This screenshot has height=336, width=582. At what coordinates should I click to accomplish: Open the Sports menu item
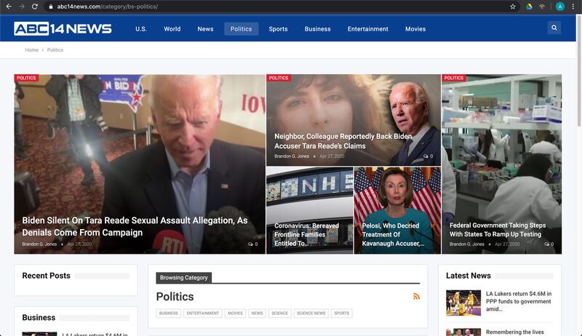(278, 29)
